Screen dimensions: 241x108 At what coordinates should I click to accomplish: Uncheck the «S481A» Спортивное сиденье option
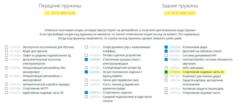(86, 92)
